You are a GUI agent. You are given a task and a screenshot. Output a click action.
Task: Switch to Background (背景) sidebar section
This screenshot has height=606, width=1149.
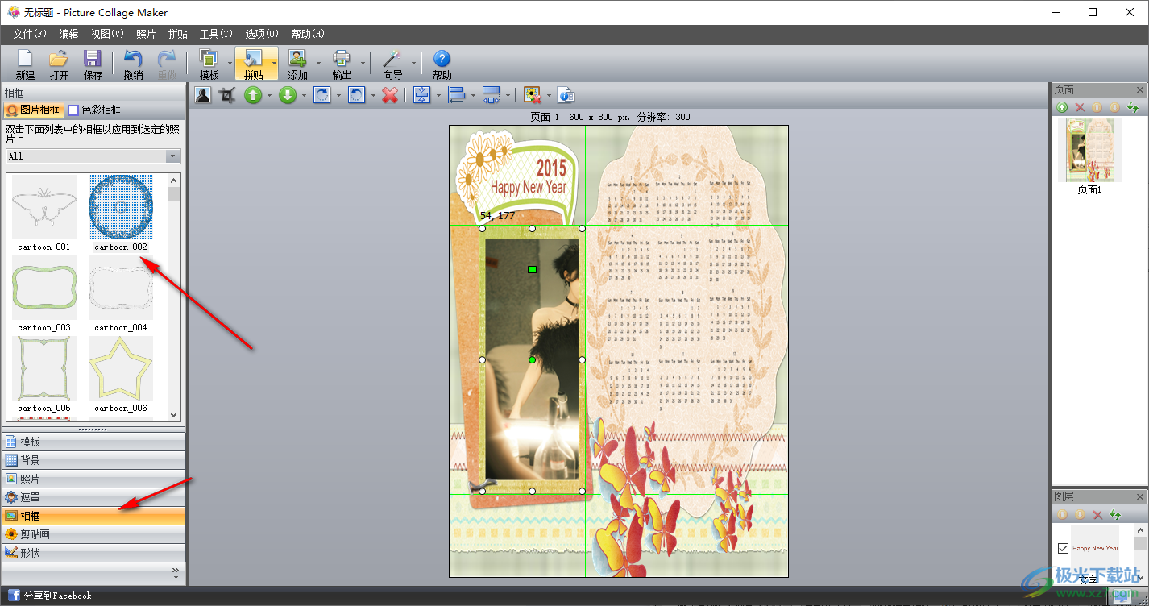tap(93, 460)
